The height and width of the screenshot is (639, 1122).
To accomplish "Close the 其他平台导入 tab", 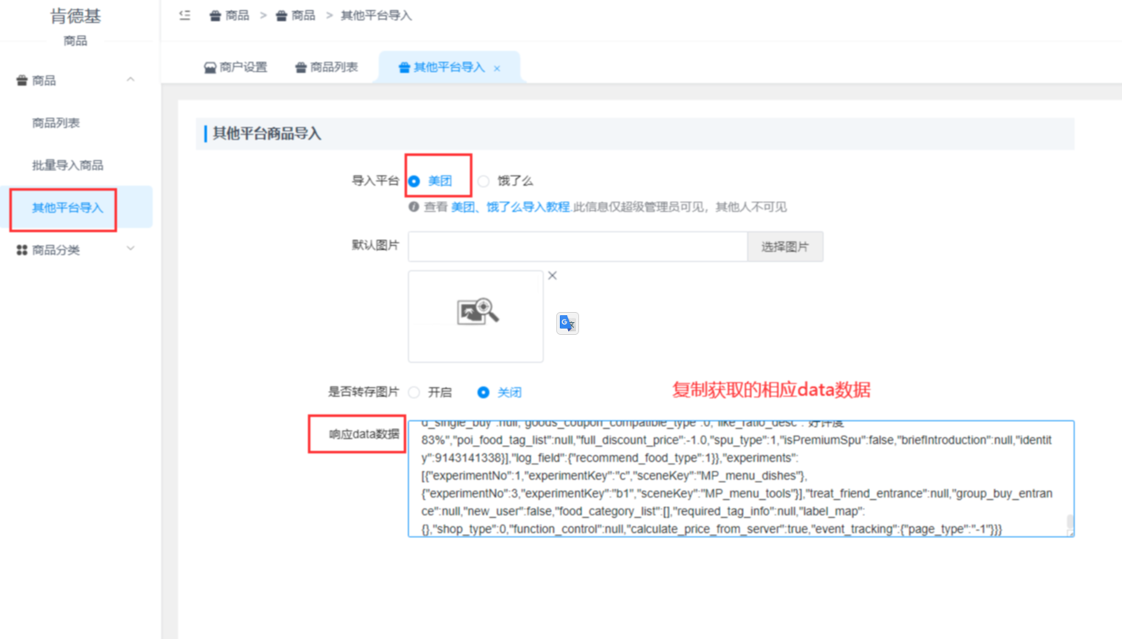I will click(x=497, y=69).
